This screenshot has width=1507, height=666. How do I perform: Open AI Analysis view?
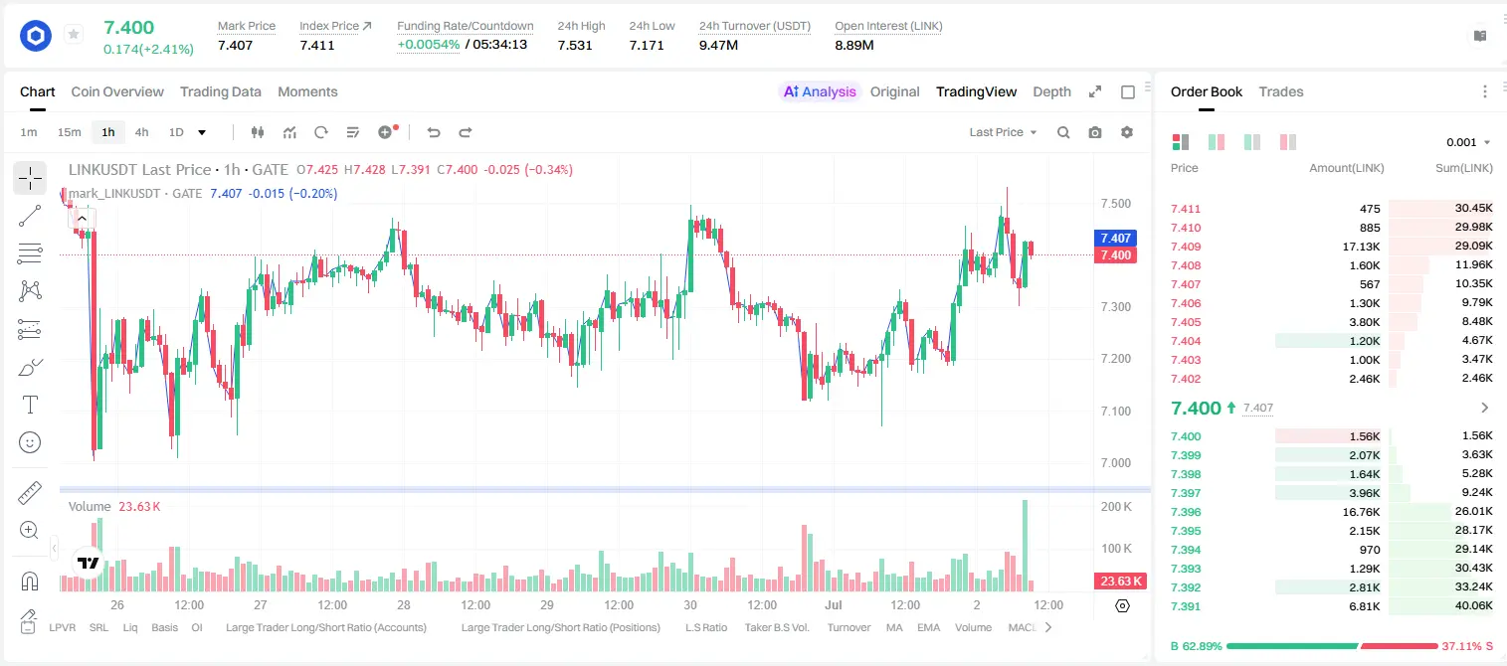(819, 91)
